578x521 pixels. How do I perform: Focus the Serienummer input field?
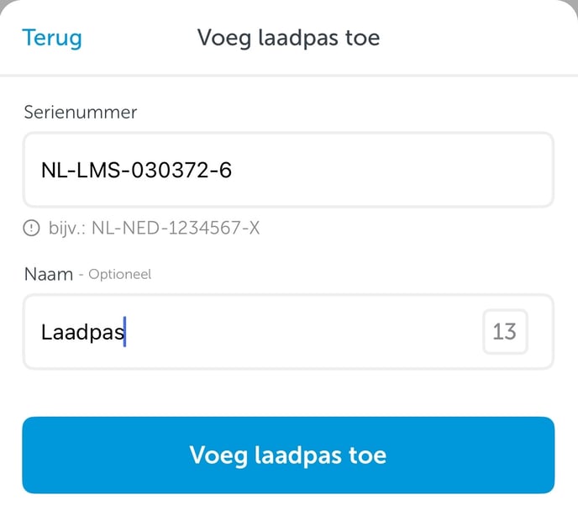(288, 170)
